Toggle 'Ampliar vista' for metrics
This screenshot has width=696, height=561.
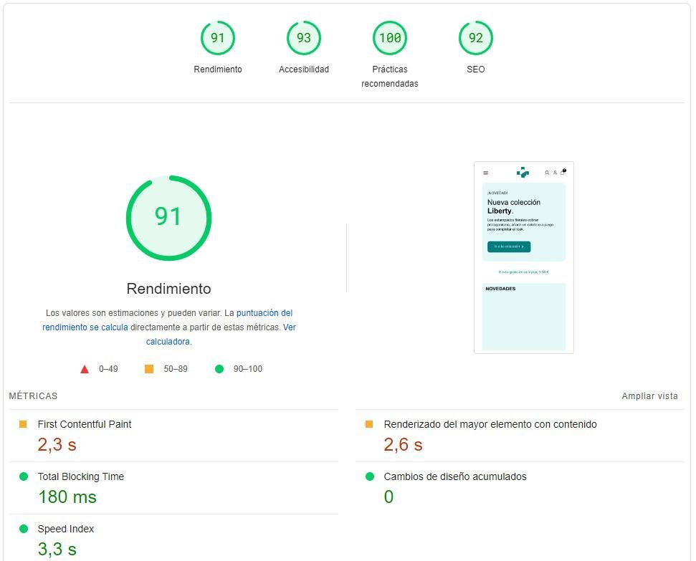(649, 396)
